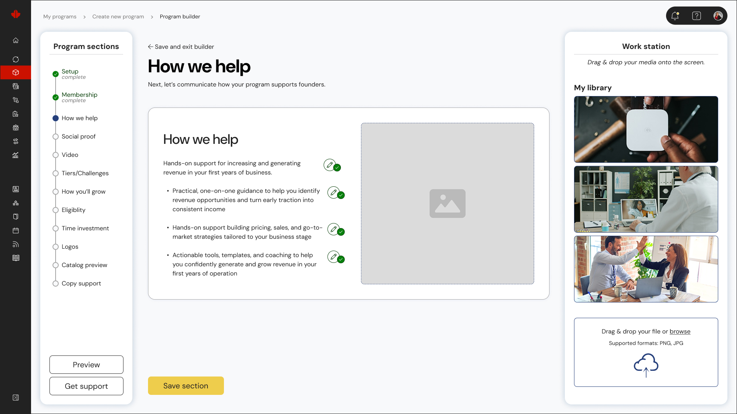The width and height of the screenshot is (737, 414).
Task: Click the help question mark icon
Action: pos(696,16)
